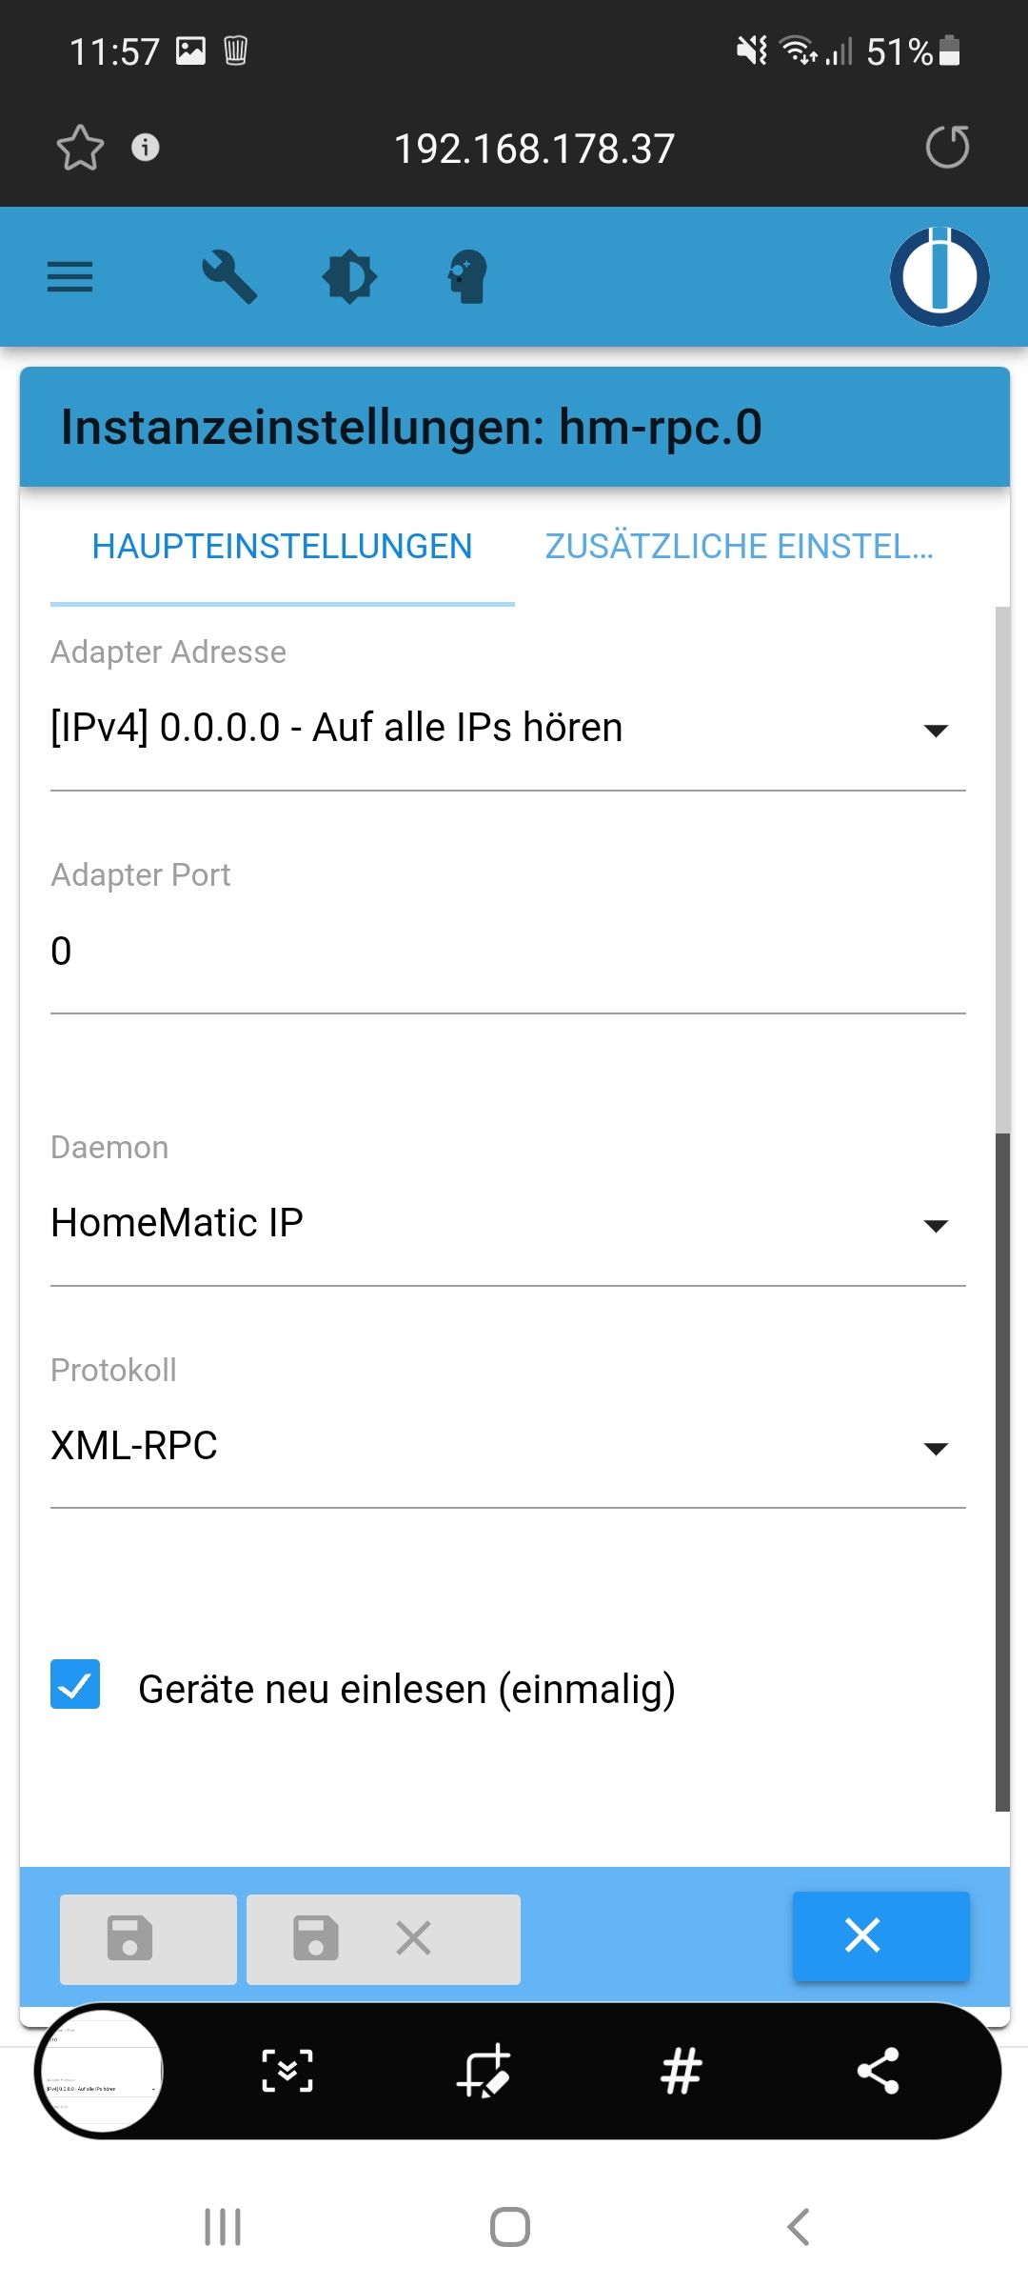Tap the share icon in screenshot toolbar

tap(878, 2071)
